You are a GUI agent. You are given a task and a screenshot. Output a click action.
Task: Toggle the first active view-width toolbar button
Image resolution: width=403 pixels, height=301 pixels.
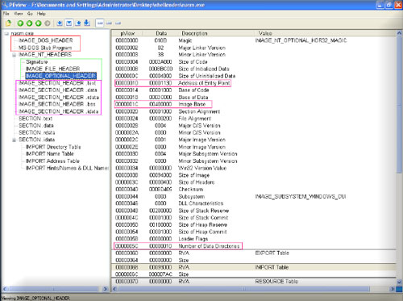point(100,23)
